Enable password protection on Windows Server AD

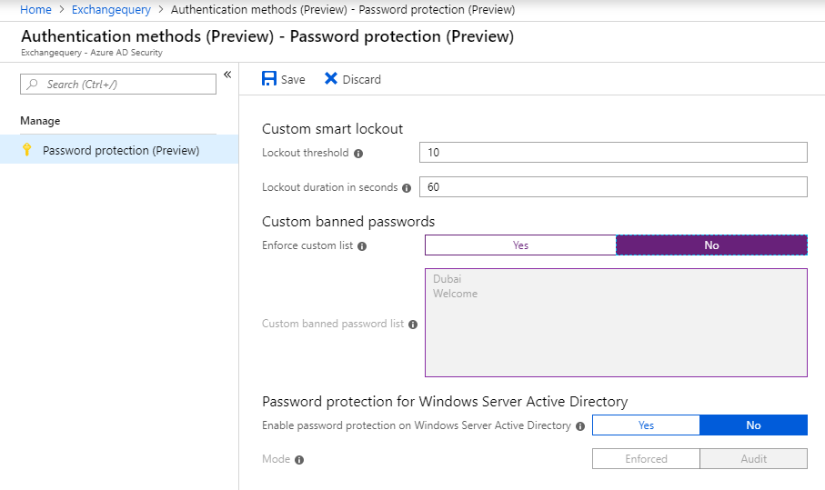646,425
